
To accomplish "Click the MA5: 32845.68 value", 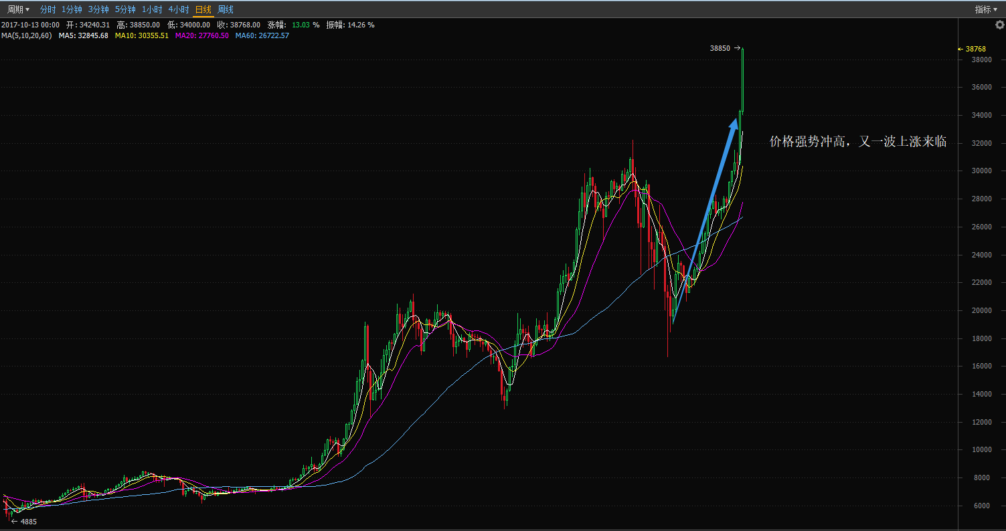I will [x=83, y=35].
